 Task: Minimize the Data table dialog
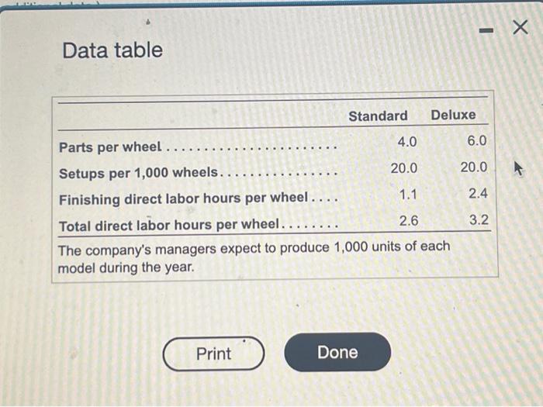pos(486,31)
